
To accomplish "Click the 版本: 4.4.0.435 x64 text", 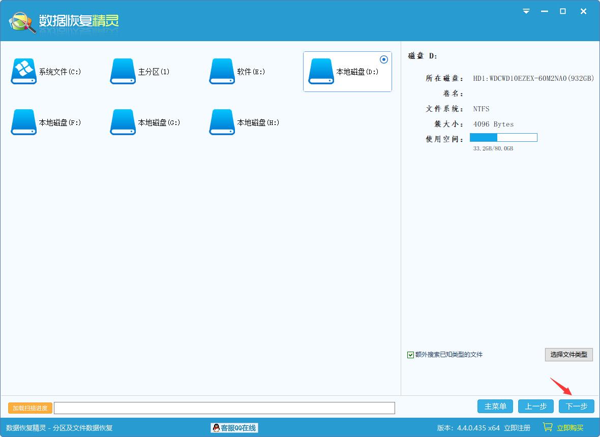I will [x=468, y=428].
